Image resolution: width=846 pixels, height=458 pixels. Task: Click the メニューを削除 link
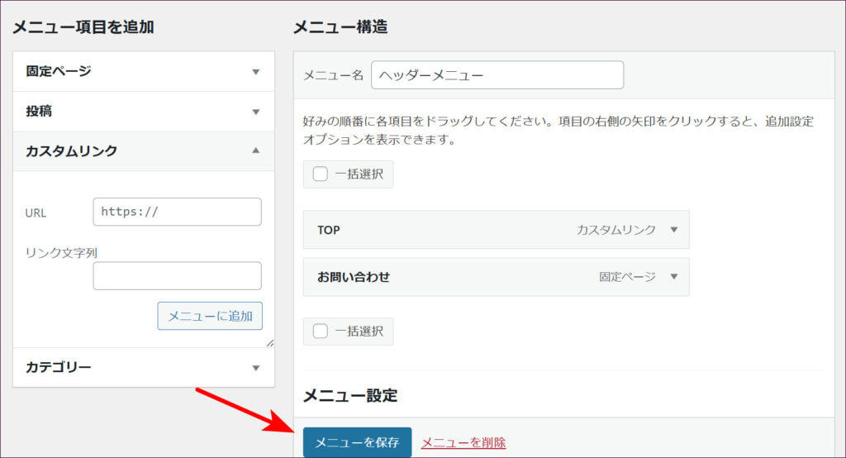tap(463, 443)
